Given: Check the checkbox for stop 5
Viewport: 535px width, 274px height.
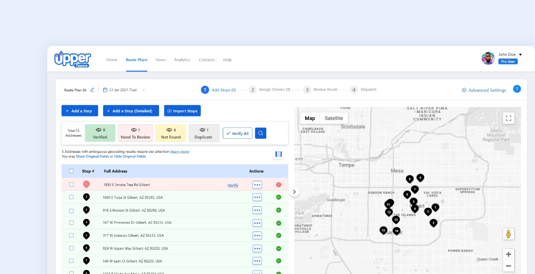Looking at the screenshot, I should [x=71, y=235].
